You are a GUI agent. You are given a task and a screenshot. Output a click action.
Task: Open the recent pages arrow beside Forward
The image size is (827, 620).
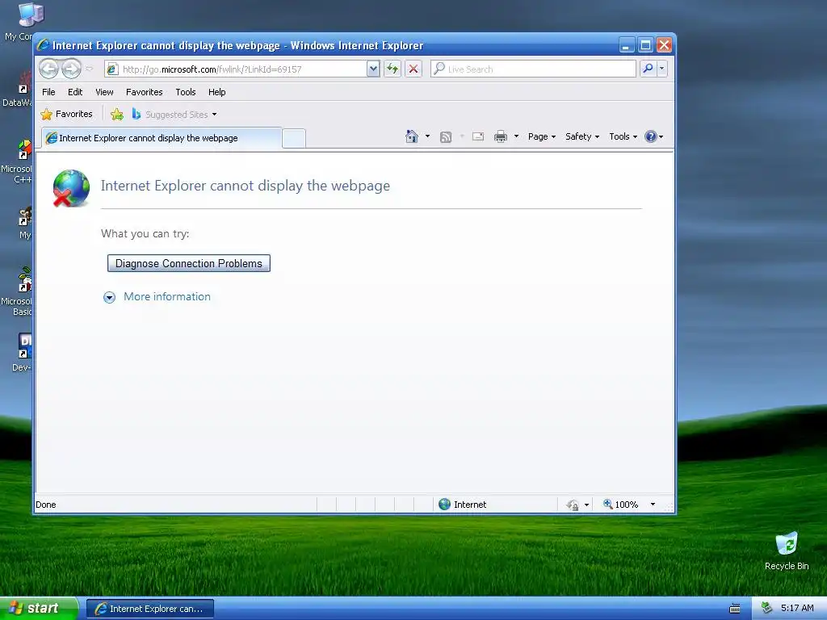tap(89, 69)
